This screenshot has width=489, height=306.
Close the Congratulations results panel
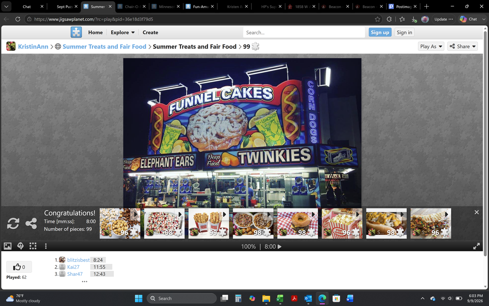(476, 212)
